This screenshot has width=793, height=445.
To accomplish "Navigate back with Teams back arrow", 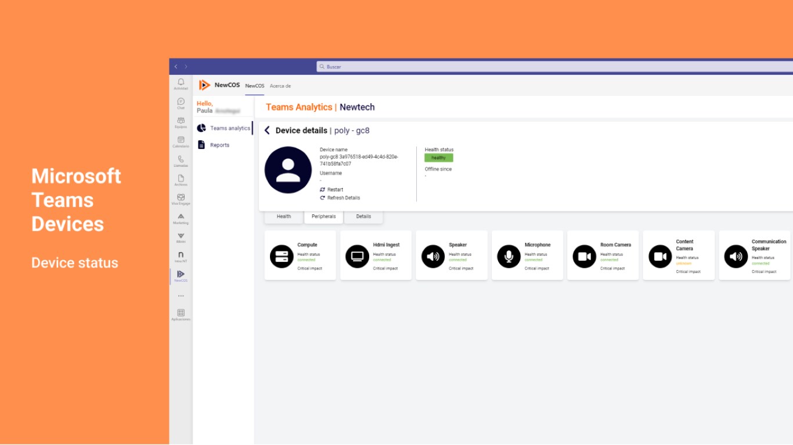I will 176,67.
